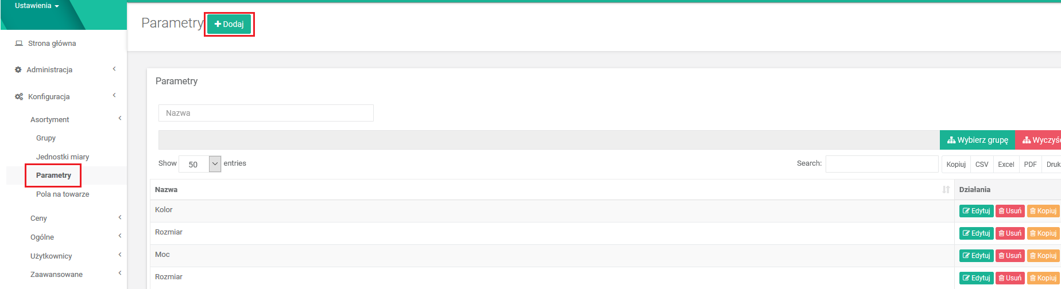Focus the table Search box
Screen dimensions: 1061x289
click(x=881, y=164)
